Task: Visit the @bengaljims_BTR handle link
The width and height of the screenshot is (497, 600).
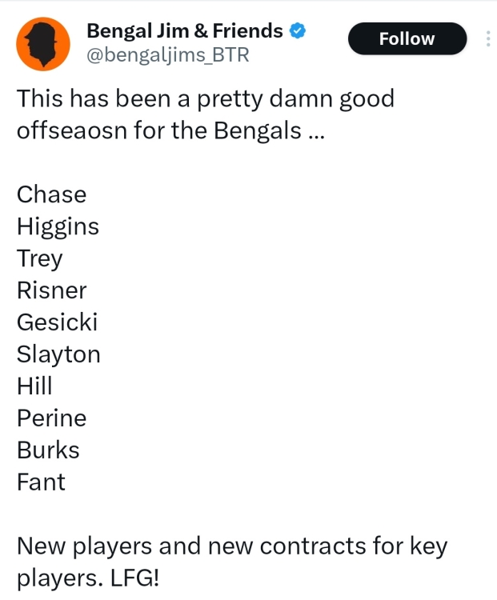Action: point(168,55)
